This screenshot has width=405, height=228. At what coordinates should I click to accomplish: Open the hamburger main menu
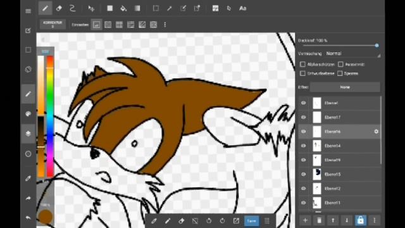click(x=28, y=11)
